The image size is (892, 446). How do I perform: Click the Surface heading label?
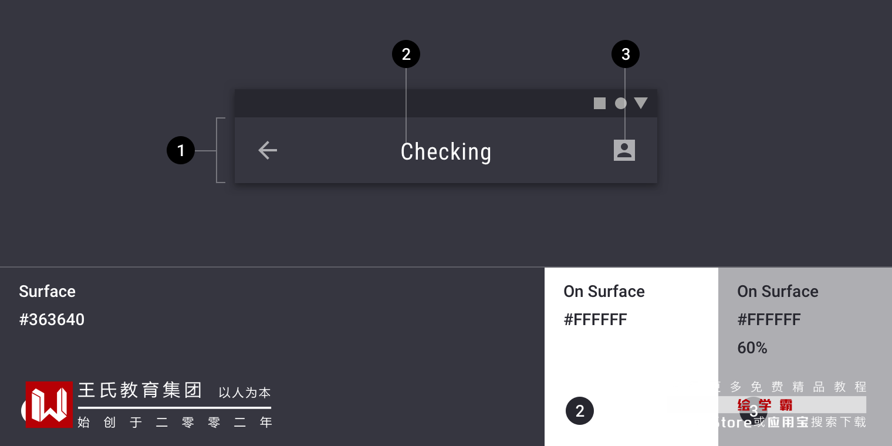(47, 292)
